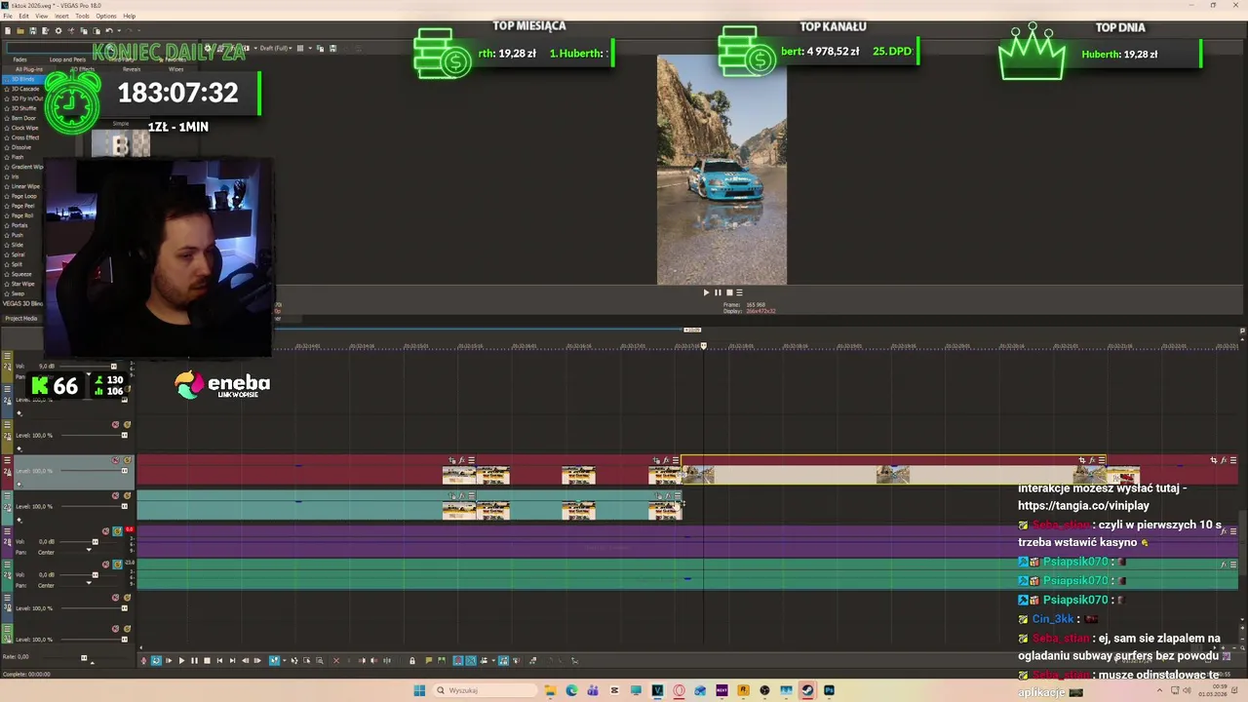Open the Tools menu

(83, 16)
